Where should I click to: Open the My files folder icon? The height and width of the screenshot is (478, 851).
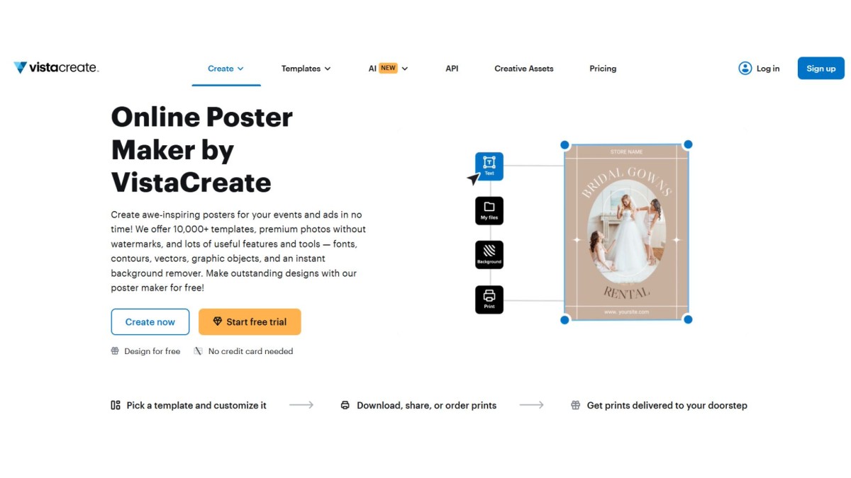(x=489, y=210)
